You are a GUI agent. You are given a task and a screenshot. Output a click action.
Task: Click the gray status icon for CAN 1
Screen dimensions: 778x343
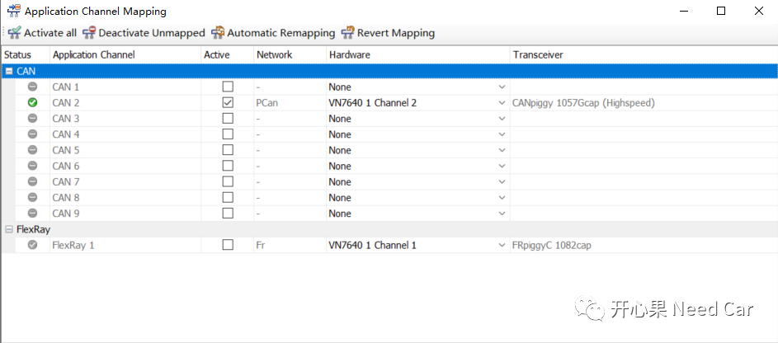(32, 87)
